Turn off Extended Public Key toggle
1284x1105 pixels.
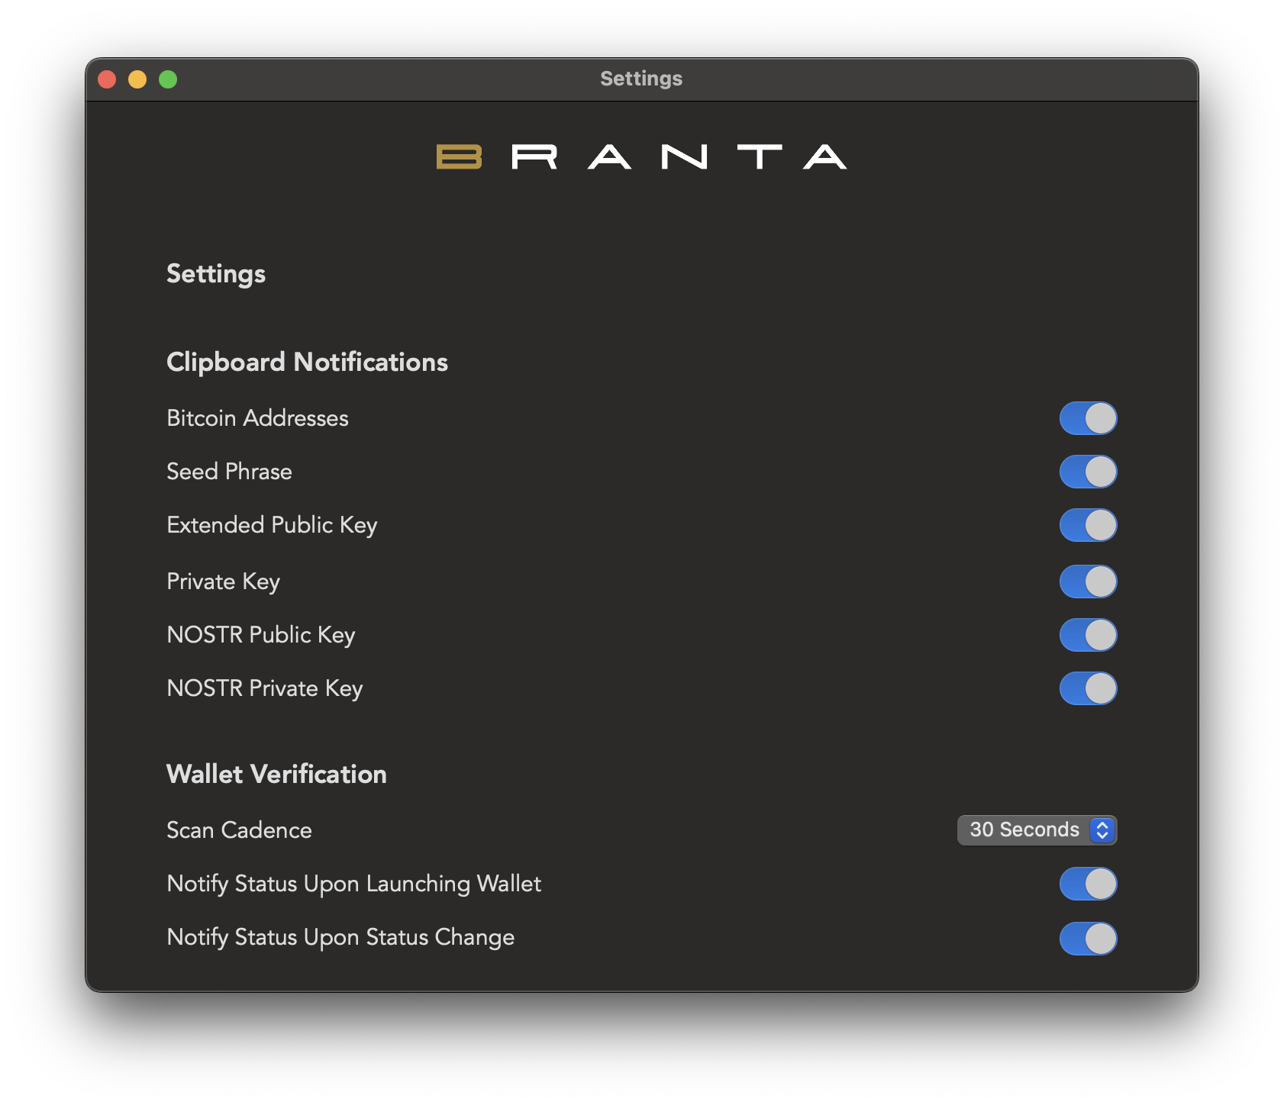1088,525
